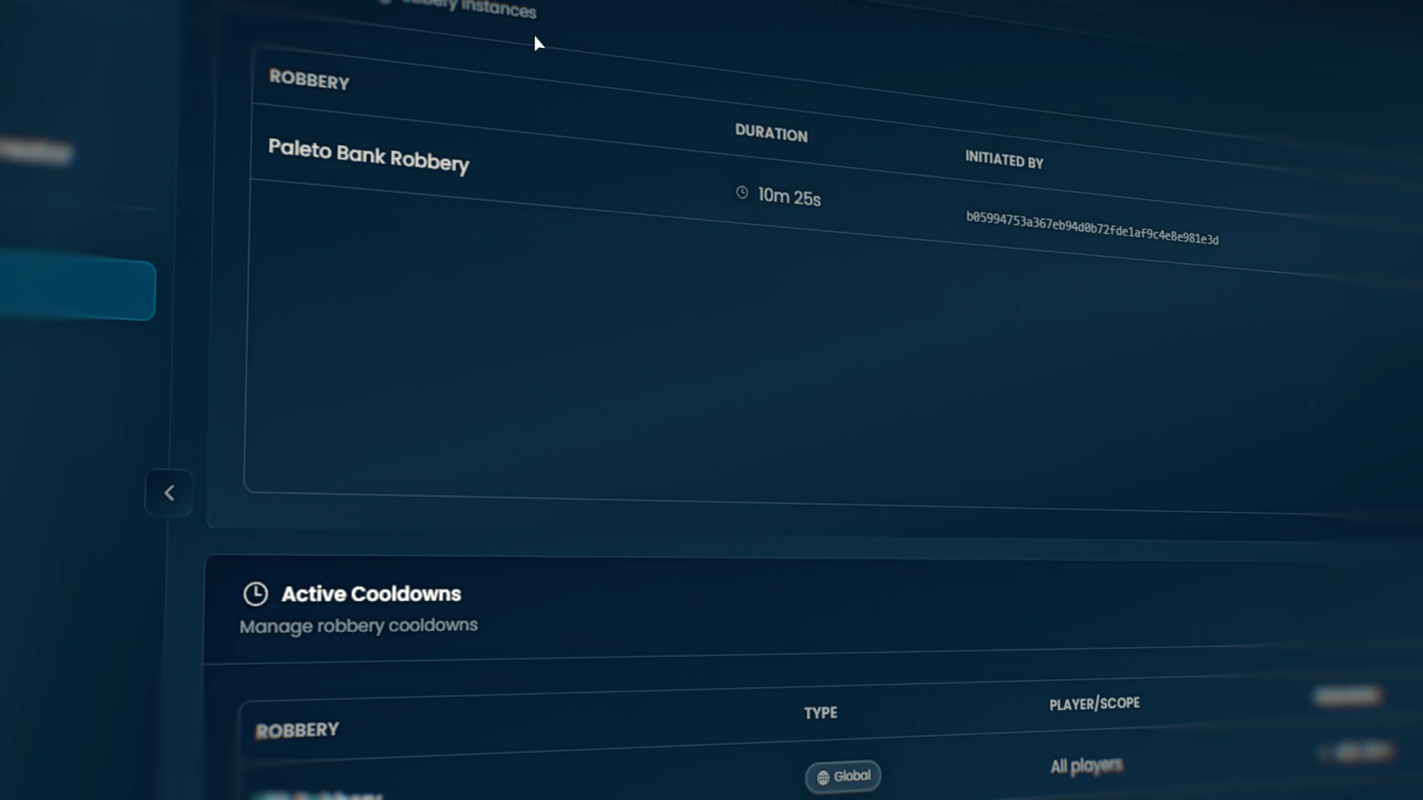The image size is (1423, 800).
Task: Click the initiator hash starting with b05994753a
Action: point(1092,228)
